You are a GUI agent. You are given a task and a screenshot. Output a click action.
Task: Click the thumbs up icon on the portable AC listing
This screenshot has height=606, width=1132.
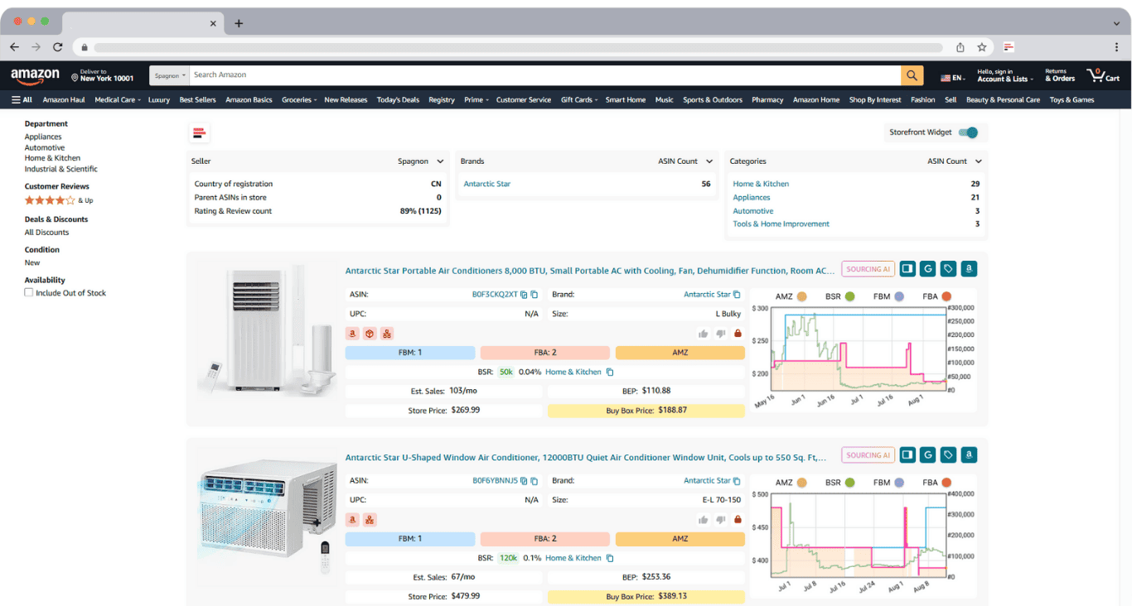click(703, 333)
